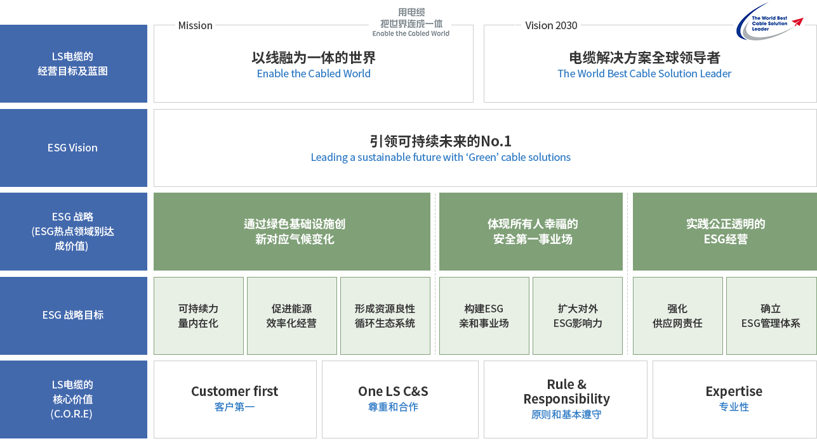Screen dimensions: 817x441
Task: Open the Mission box 以线融为一体的世界
Action: (313, 65)
